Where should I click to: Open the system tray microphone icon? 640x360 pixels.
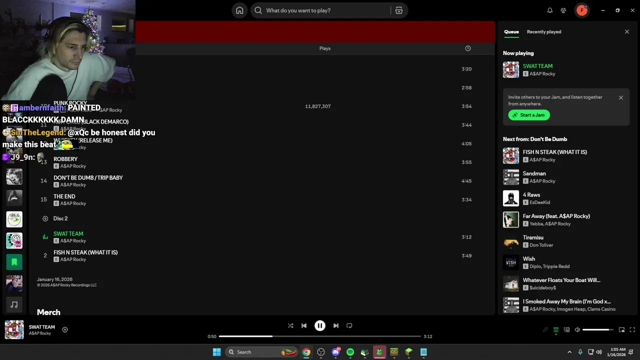click(x=580, y=352)
